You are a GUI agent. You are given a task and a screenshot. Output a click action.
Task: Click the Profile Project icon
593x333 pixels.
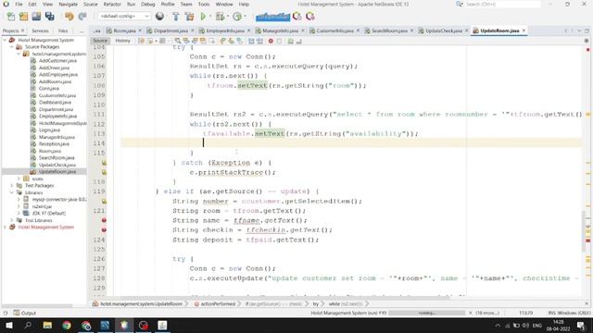pyautogui.click(x=237, y=17)
